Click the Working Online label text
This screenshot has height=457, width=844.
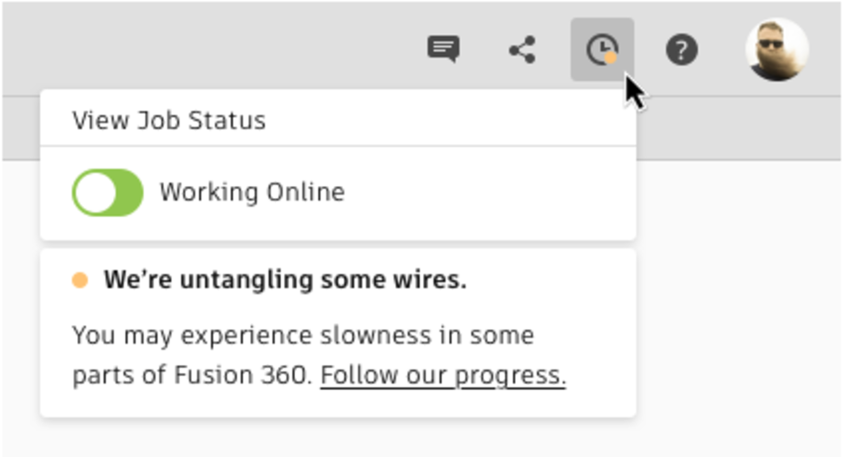(x=252, y=192)
